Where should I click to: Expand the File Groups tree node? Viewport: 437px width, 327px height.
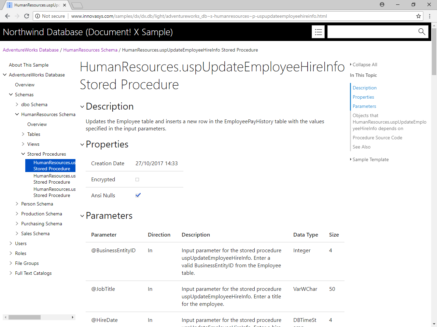click(11, 263)
